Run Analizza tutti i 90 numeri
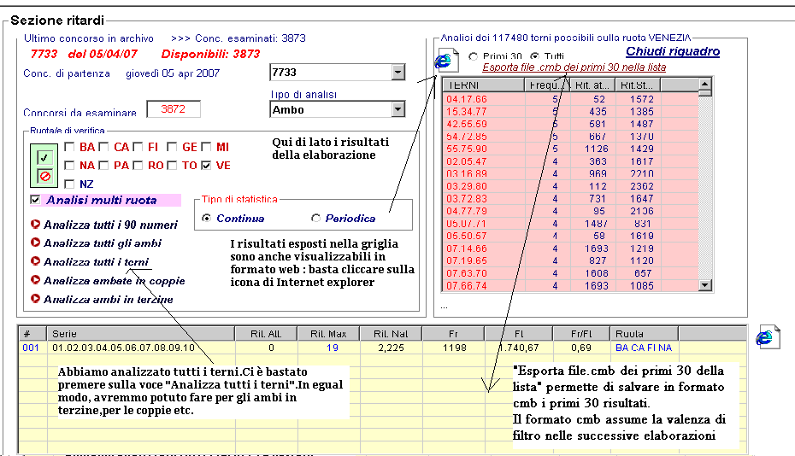 point(110,225)
